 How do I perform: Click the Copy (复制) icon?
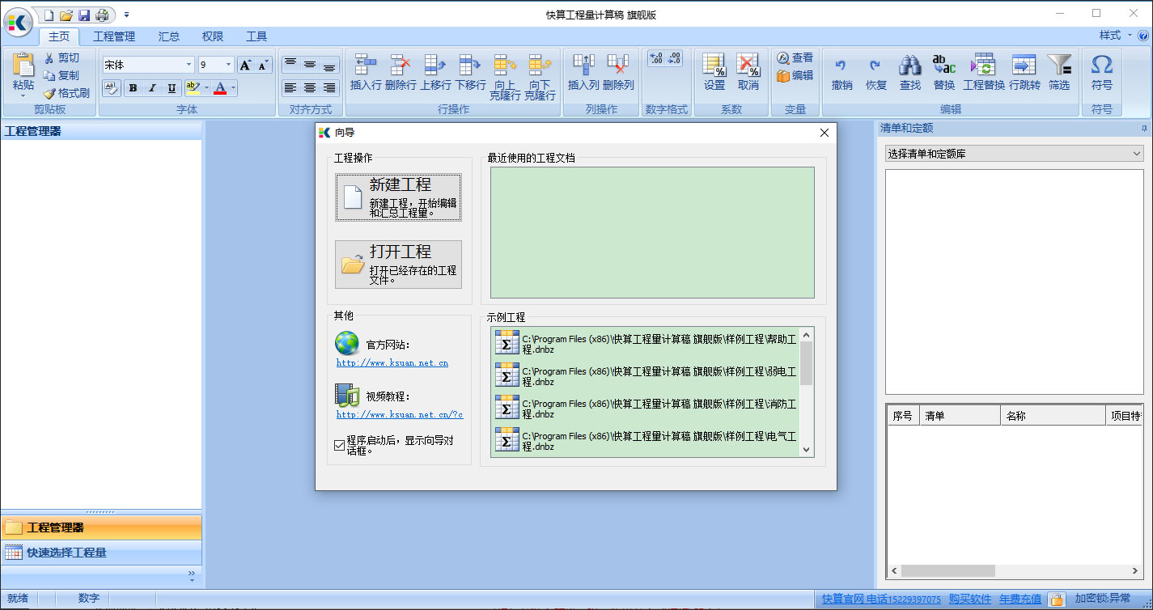point(49,75)
